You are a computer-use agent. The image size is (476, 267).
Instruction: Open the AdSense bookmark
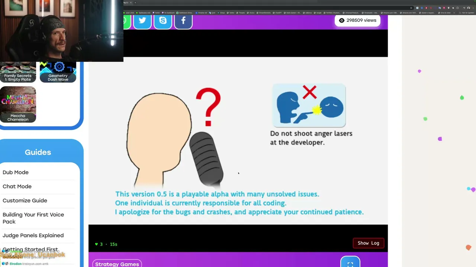click(308, 13)
